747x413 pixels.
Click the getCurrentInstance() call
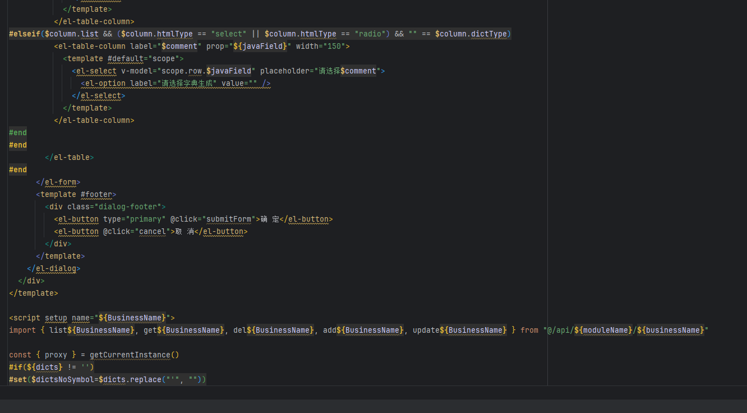(x=135, y=355)
